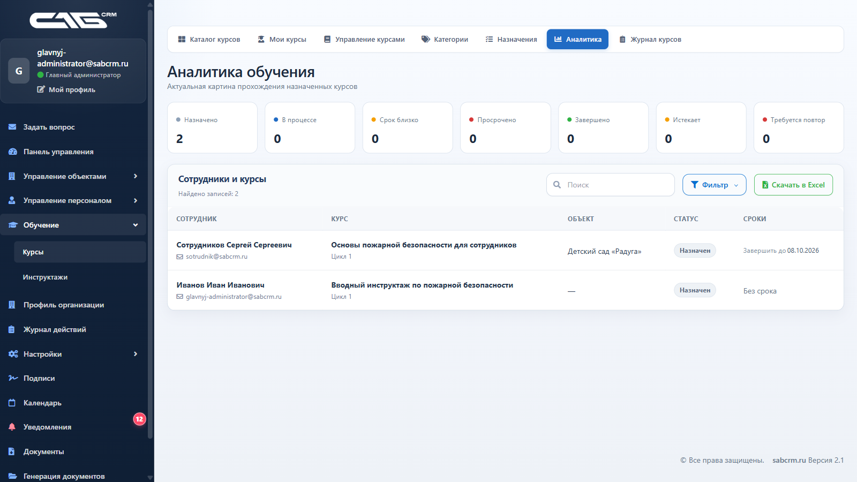Open the Курсы sidebar item

80,252
